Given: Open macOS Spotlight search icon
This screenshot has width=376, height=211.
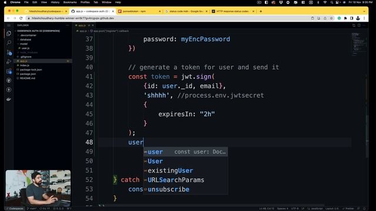Looking at the screenshot, I should pyautogui.click(x=331, y=2).
